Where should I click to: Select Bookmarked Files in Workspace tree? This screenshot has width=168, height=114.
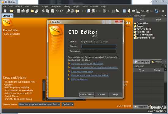[x=144, y=38]
